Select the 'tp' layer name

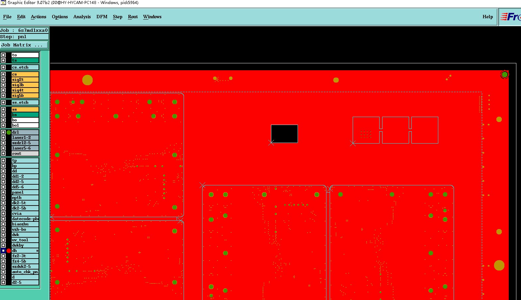tap(25, 160)
